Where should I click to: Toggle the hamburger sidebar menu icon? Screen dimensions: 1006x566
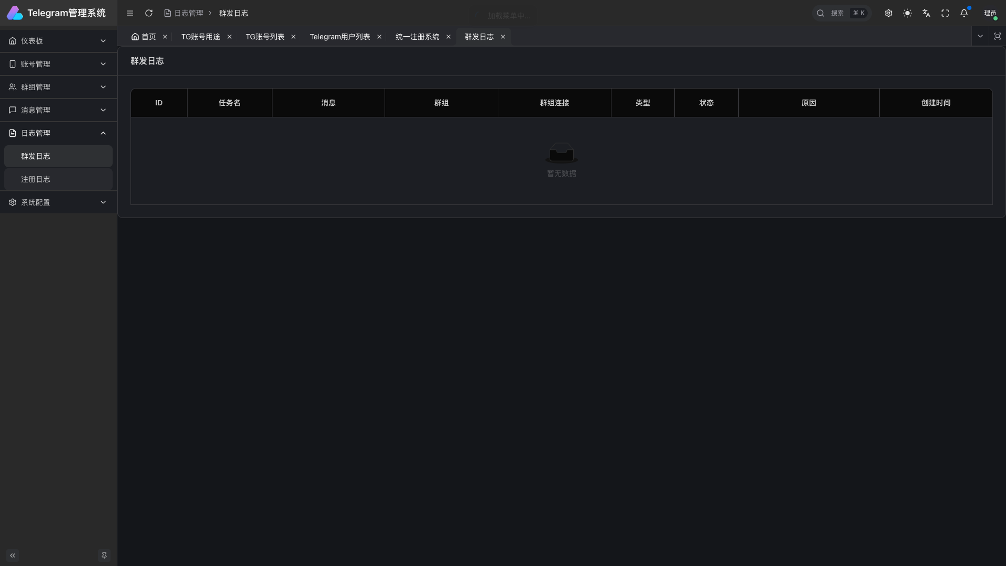tap(130, 13)
